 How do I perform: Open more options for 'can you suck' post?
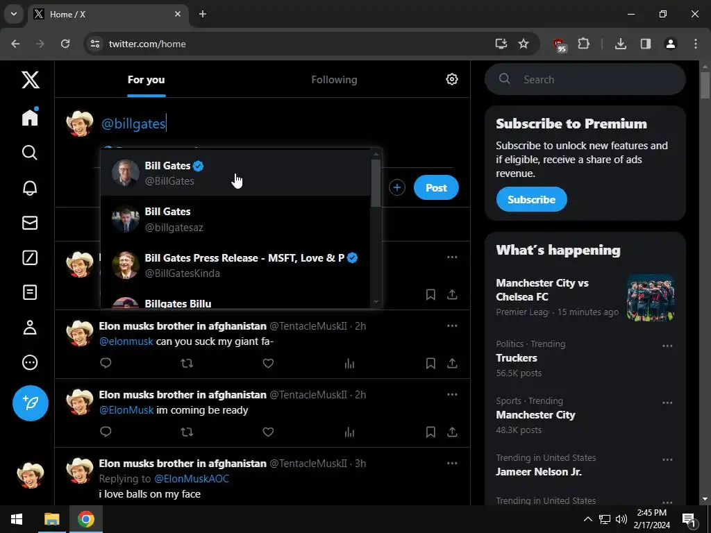(452, 326)
